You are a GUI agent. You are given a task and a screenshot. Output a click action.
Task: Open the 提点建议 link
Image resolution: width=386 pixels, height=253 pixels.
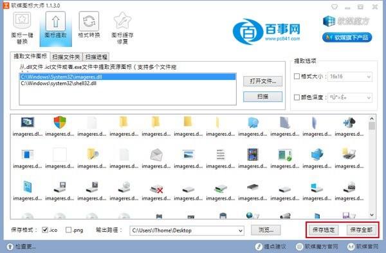[271, 247]
